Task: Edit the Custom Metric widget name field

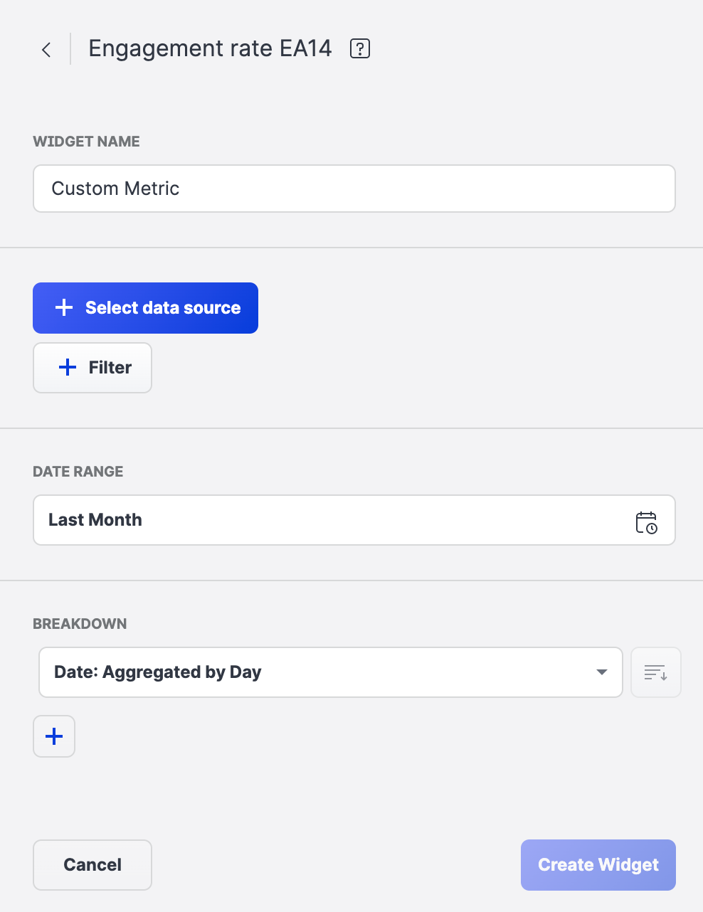Action: pos(354,189)
